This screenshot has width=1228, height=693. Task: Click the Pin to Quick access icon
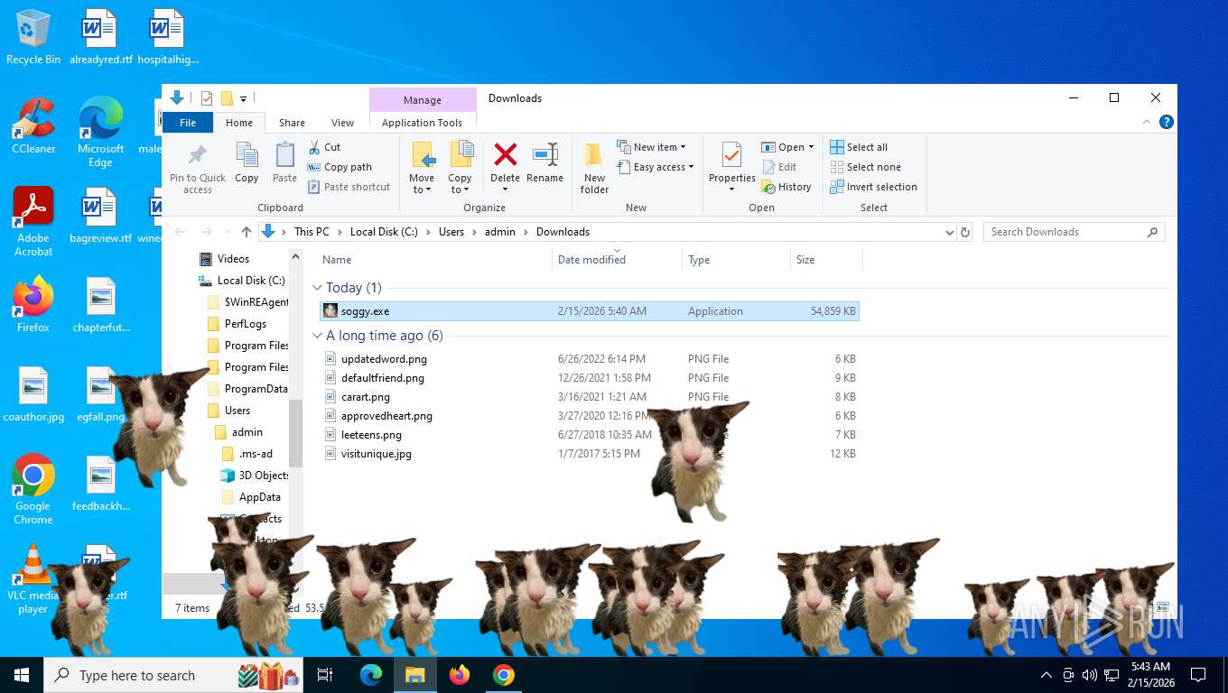click(x=198, y=155)
